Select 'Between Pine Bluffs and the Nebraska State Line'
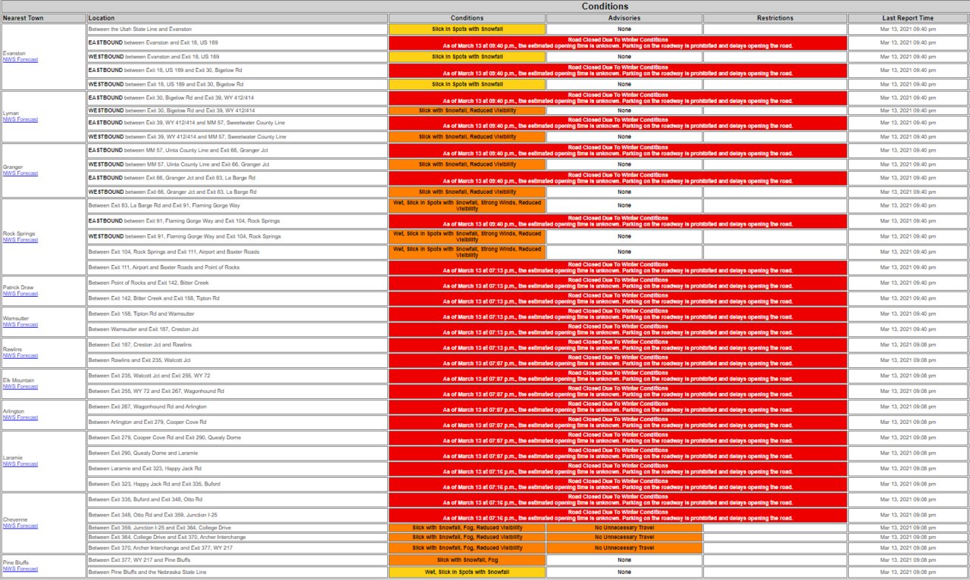This screenshot has width=970, height=580. tap(238, 572)
